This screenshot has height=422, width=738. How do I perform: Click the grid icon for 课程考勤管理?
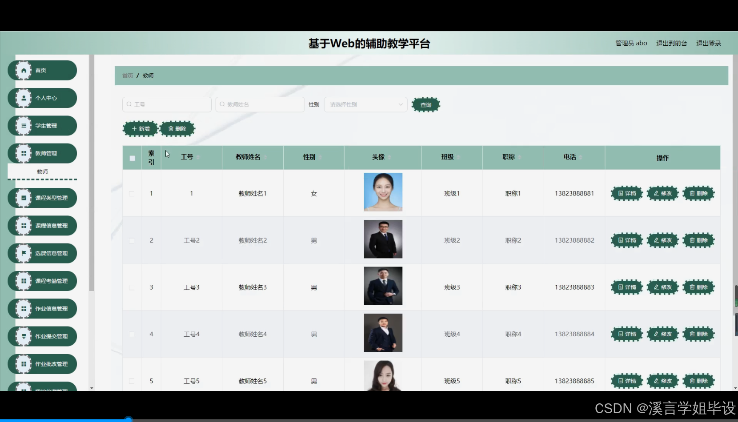pyautogui.click(x=24, y=281)
